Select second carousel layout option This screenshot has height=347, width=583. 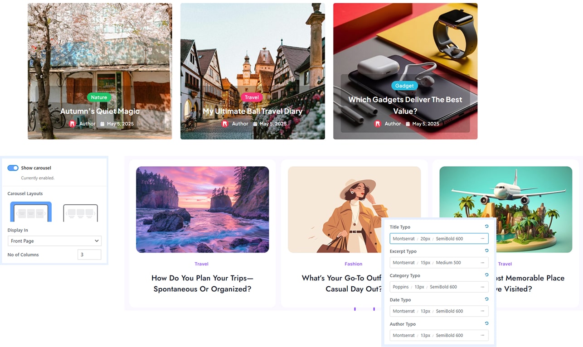80,212
